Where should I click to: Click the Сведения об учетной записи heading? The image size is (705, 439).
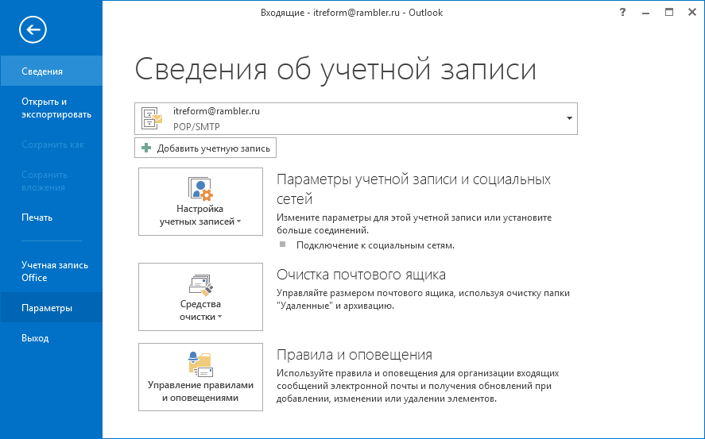tap(335, 70)
